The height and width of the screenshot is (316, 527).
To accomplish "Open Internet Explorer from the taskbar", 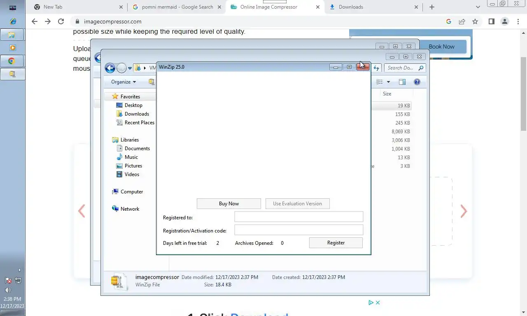I will (x=13, y=21).
